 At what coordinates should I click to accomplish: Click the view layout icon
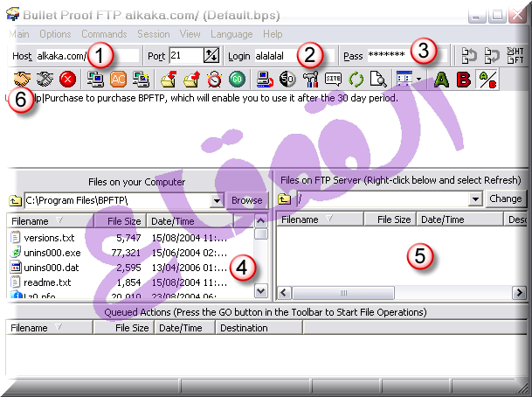(x=404, y=79)
